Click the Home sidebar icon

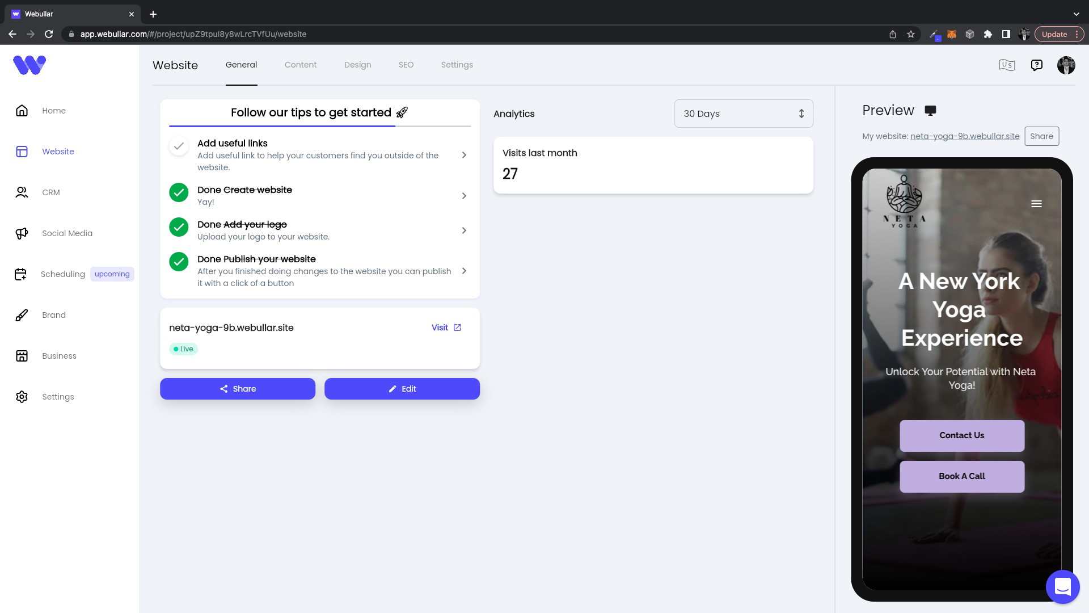tap(20, 111)
